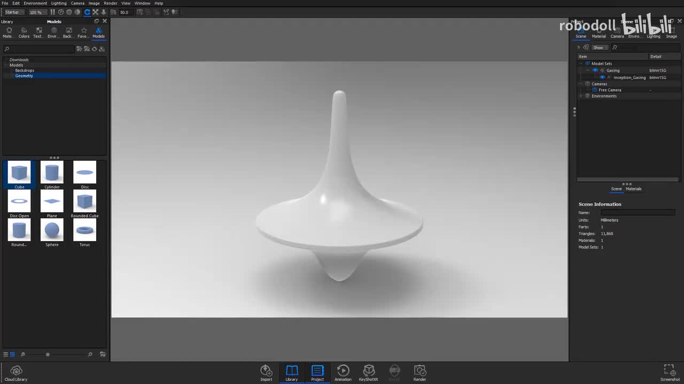Image resolution: width=684 pixels, height=384 pixels.
Task: Click the Torus model thumbnail
Action: click(x=84, y=233)
